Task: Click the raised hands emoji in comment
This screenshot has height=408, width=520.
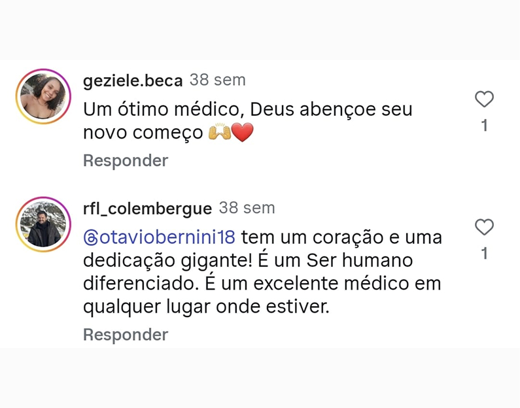Action: click(219, 133)
